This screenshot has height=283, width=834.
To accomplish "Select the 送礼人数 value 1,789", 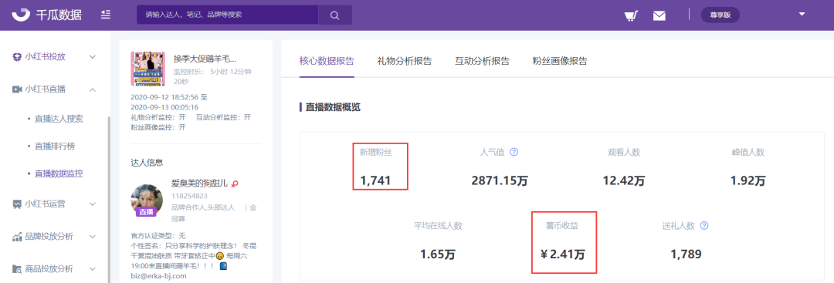I will [687, 254].
